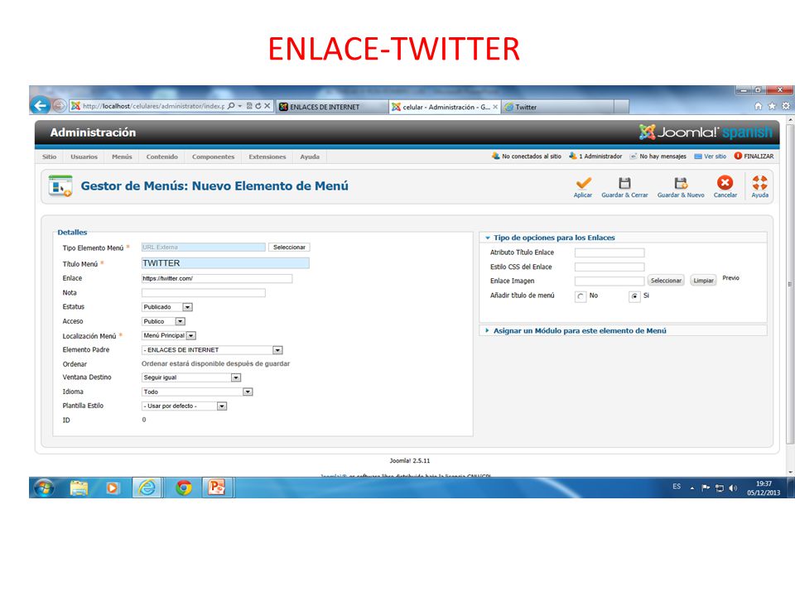795x596 pixels.
Task: Click the browser back arrow button
Action: point(41,106)
